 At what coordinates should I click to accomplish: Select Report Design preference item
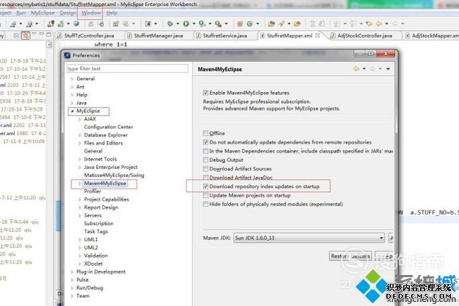click(x=101, y=207)
